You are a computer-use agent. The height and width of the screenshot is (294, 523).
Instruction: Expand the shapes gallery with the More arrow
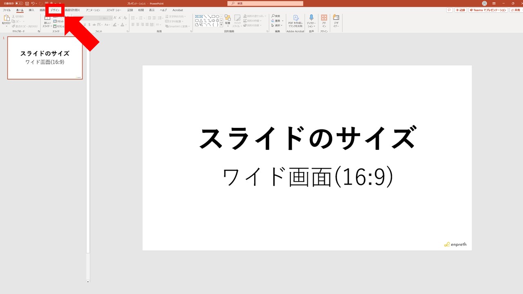(221, 24)
